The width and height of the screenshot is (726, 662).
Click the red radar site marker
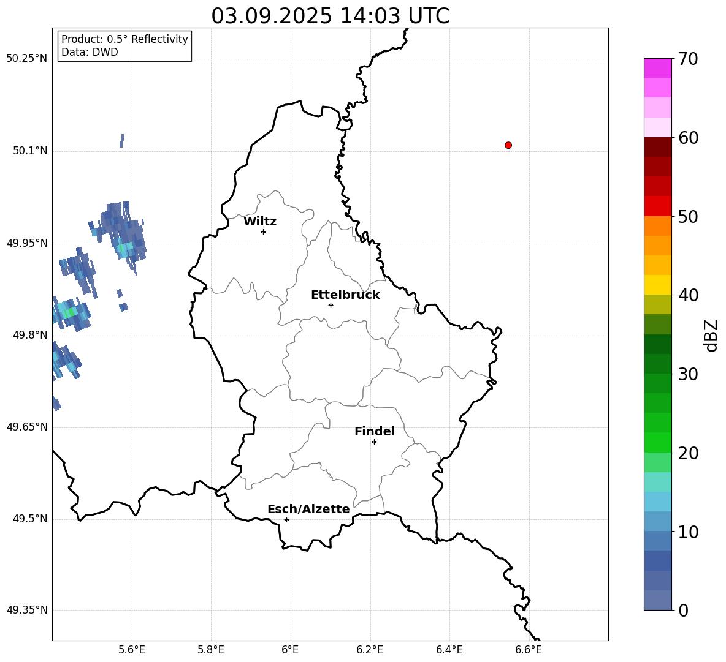coord(508,145)
